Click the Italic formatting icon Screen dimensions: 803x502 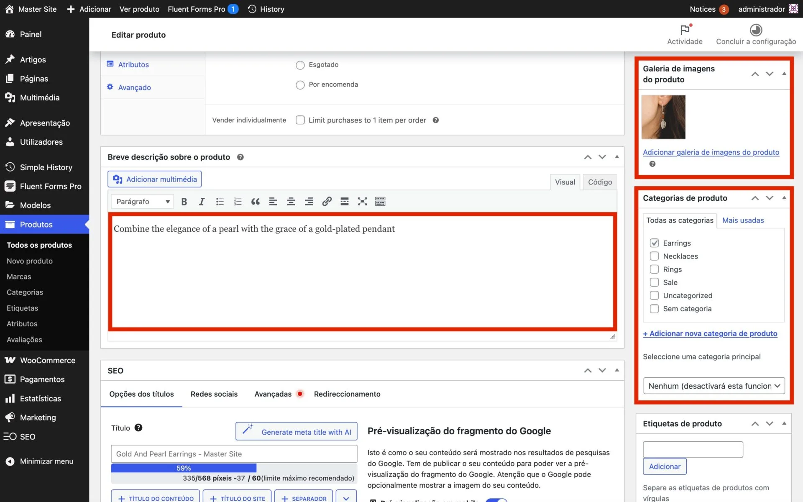tap(202, 202)
